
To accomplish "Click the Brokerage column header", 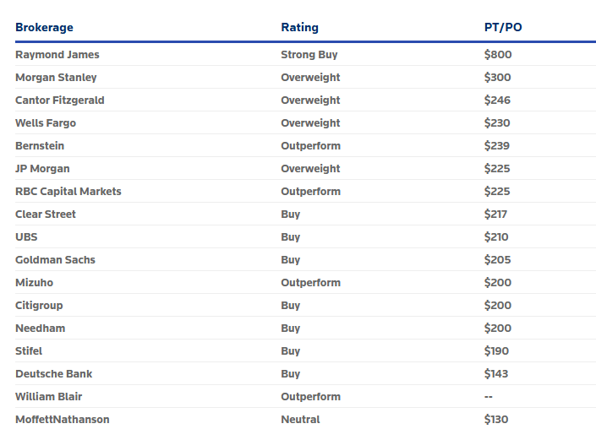I will pos(44,27).
